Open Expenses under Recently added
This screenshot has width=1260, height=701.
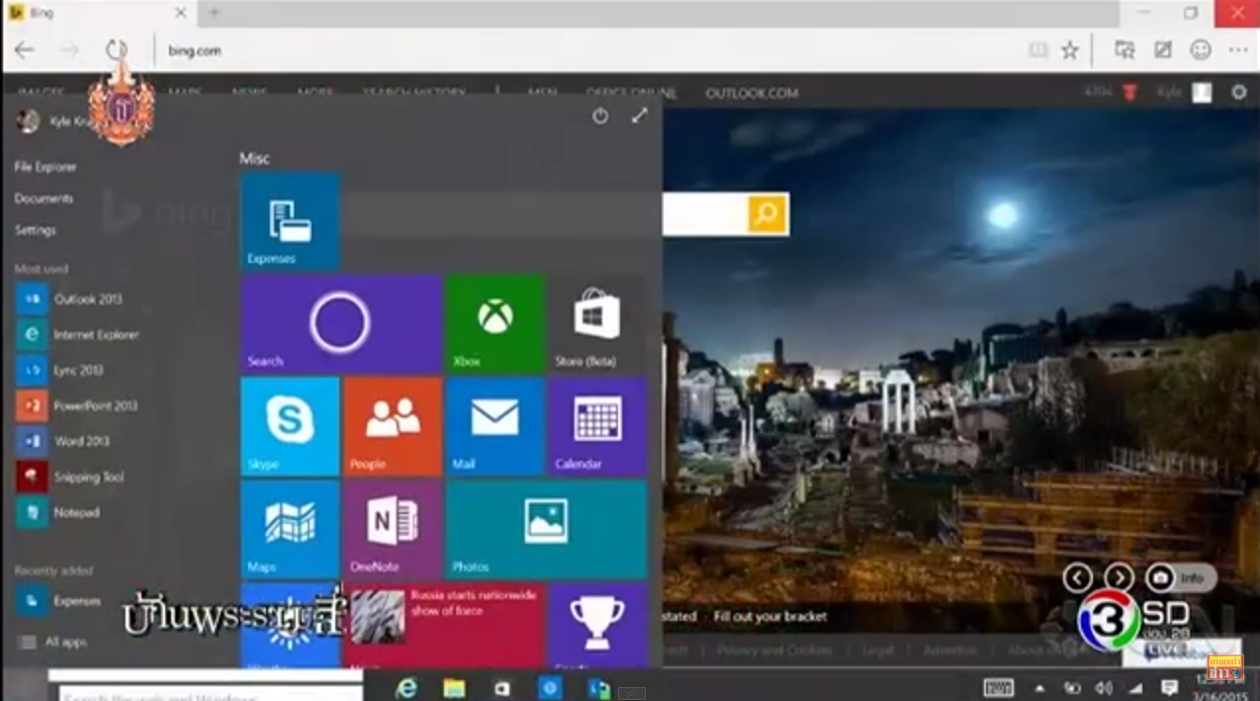tap(59, 600)
